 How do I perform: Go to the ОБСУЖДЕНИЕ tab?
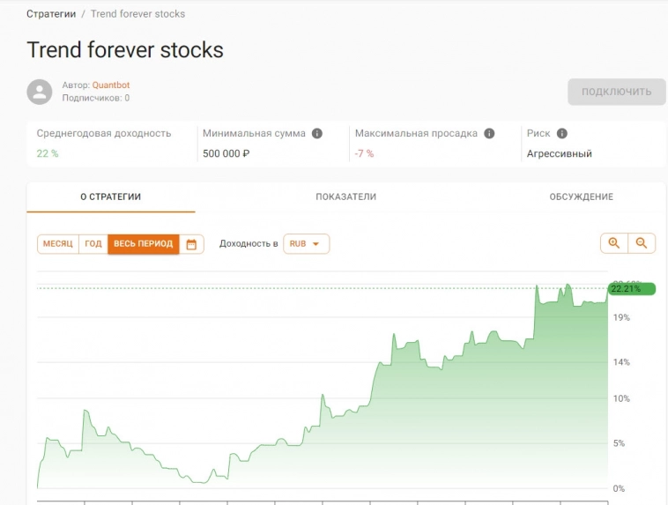(x=581, y=197)
